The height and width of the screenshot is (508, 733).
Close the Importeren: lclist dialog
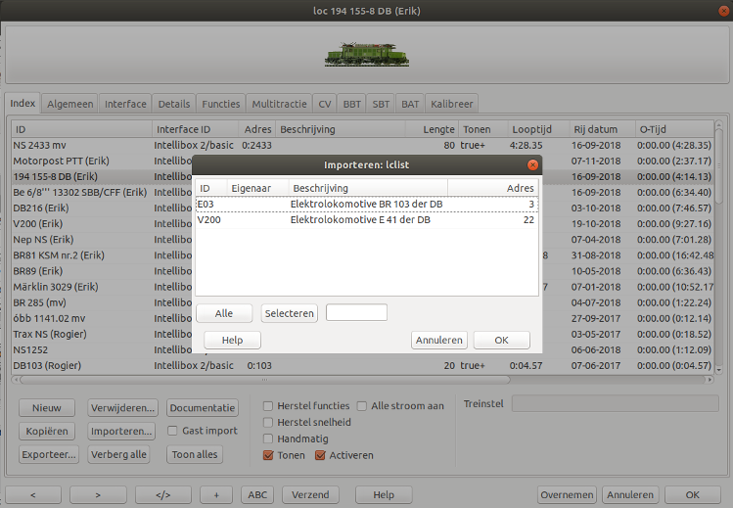tap(532, 165)
